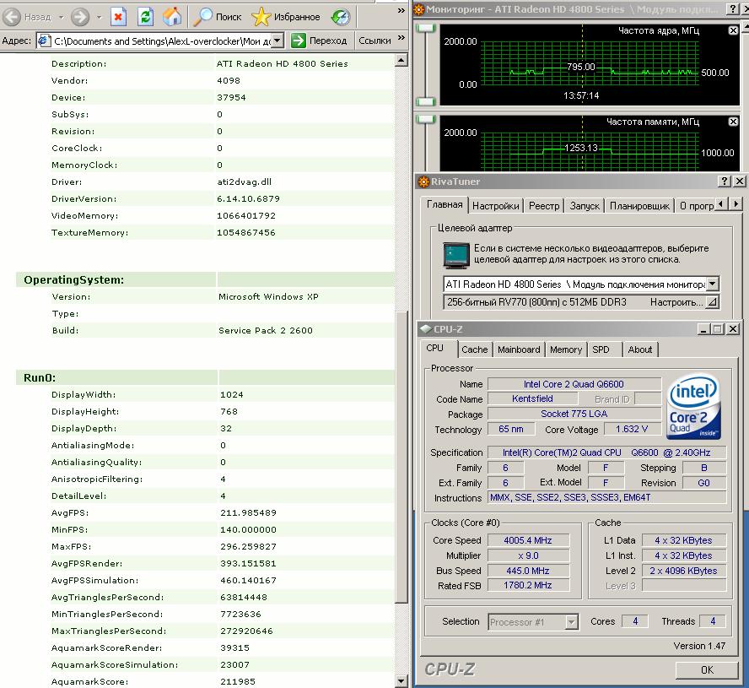The height and width of the screenshot is (688, 749).
Task: Click the RivaTuner monitoring window title icon
Action: coord(419,9)
